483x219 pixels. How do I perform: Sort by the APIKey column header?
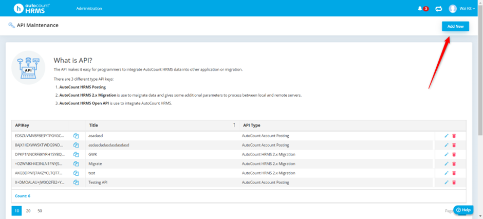[40, 125]
